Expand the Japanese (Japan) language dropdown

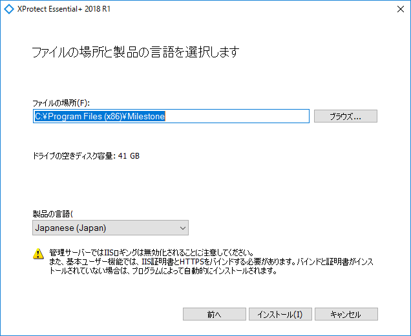pyautogui.click(x=111, y=228)
